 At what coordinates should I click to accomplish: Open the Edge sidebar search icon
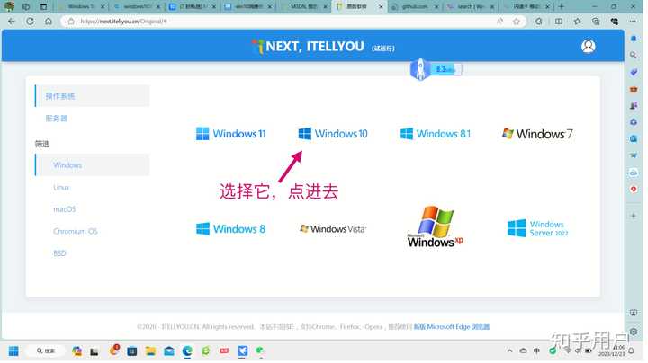633,56
